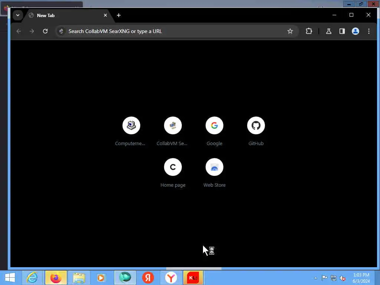Open Action Center flag tray icon
380x285 pixels.
[x=324, y=278]
